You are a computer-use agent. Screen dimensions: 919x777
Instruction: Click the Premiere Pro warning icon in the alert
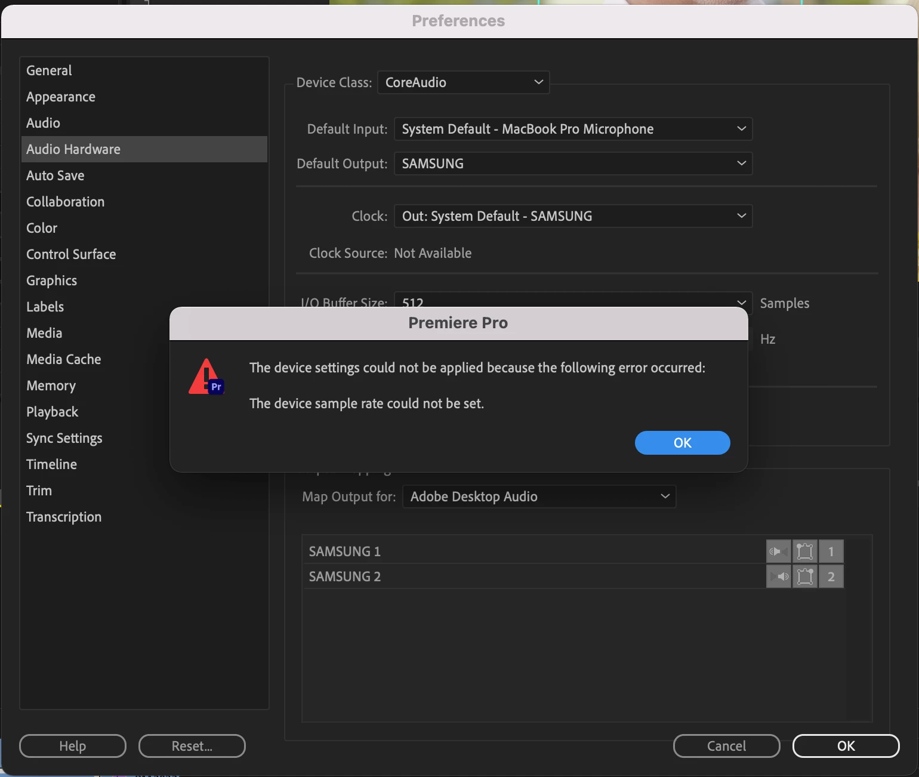click(206, 377)
